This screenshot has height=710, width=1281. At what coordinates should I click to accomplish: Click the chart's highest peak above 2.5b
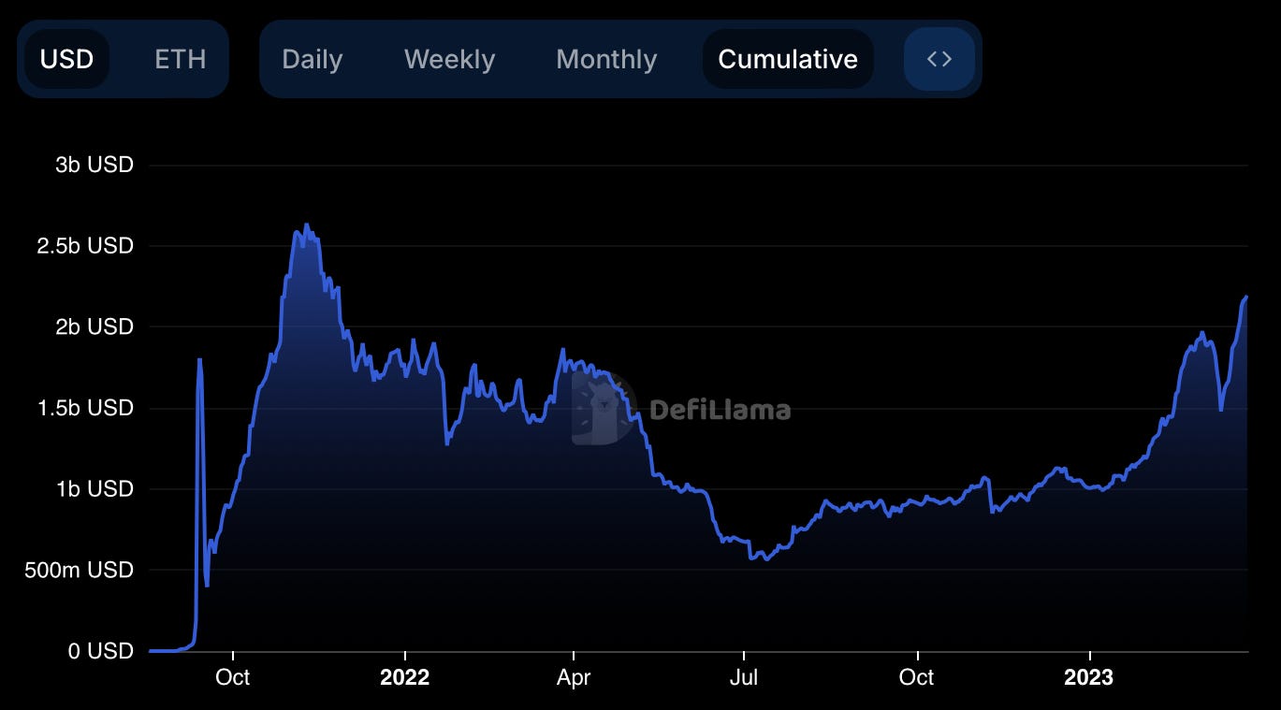tap(306, 225)
